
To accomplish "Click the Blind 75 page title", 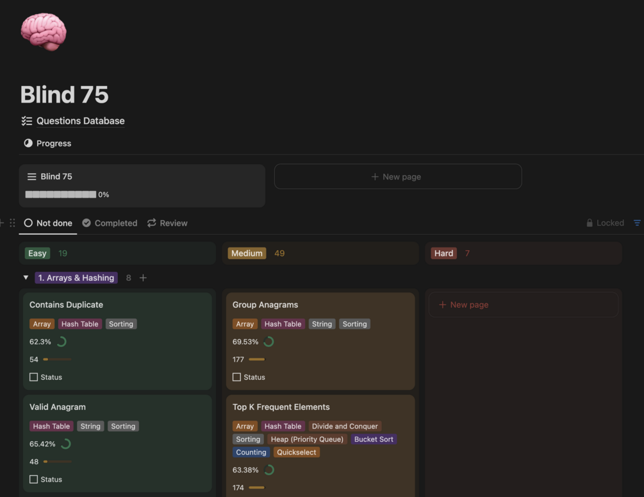I will tap(65, 94).
